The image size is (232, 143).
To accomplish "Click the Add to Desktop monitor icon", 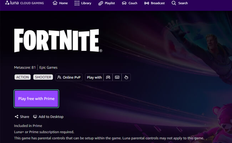I will click(35, 117).
